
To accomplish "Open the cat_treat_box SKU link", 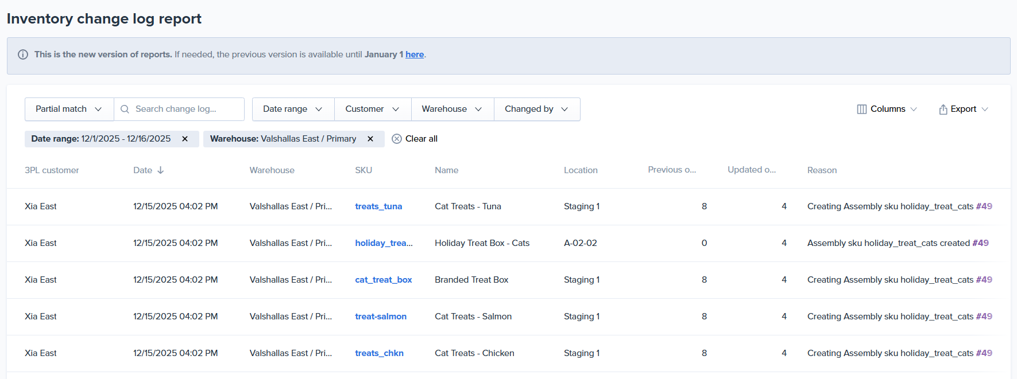I will click(383, 280).
